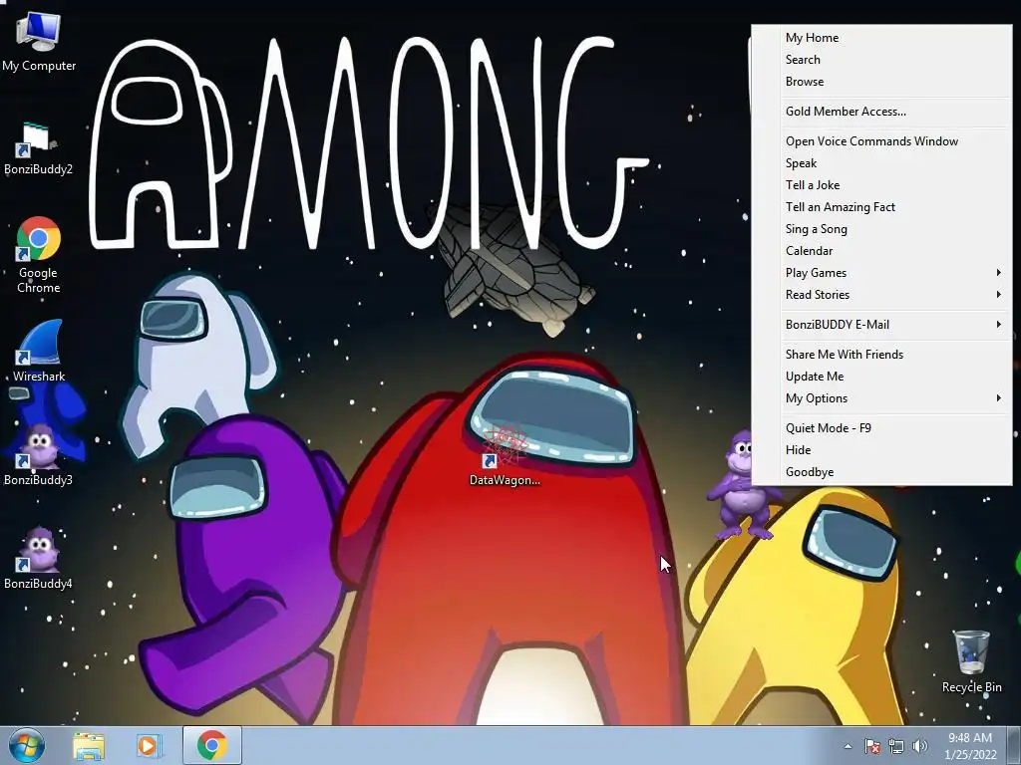Choose Hide from the Bonzi menu

(x=881, y=450)
